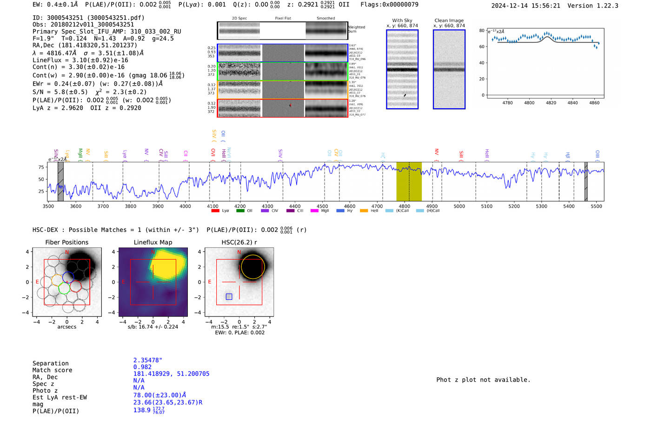The width and height of the screenshot is (651, 443).
Task: Click the green fiber circle in Fiber Positions
Action: [x=64, y=288]
